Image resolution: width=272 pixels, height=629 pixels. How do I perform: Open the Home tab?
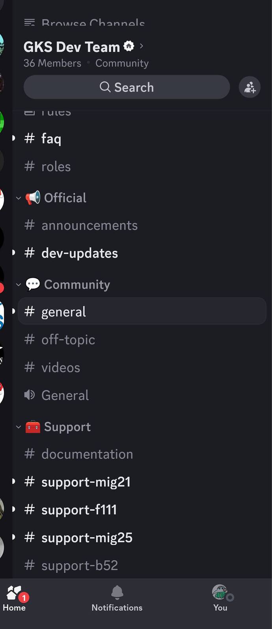pyautogui.click(x=14, y=598)
